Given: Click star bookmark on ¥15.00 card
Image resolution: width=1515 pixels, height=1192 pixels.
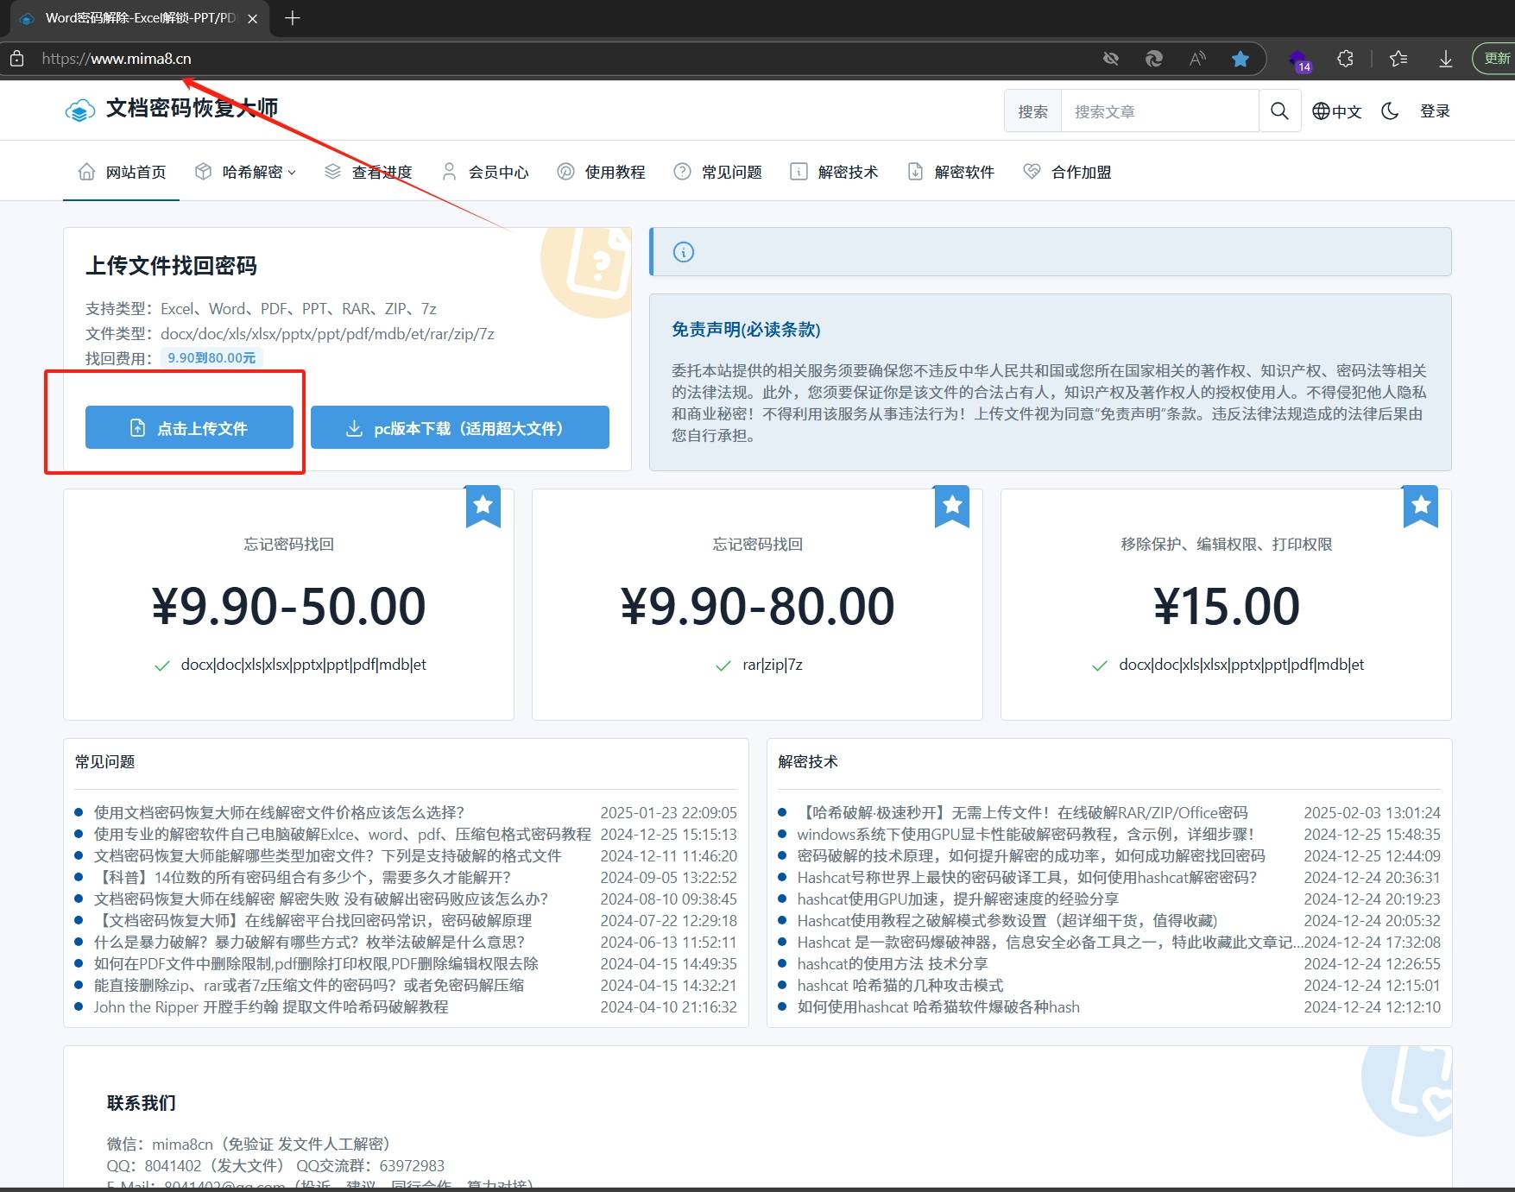Looking at the screenshot, I should 1421,506.
